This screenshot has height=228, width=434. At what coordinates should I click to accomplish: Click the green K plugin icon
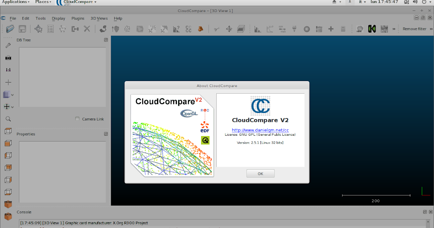click(x=372, y=29)
